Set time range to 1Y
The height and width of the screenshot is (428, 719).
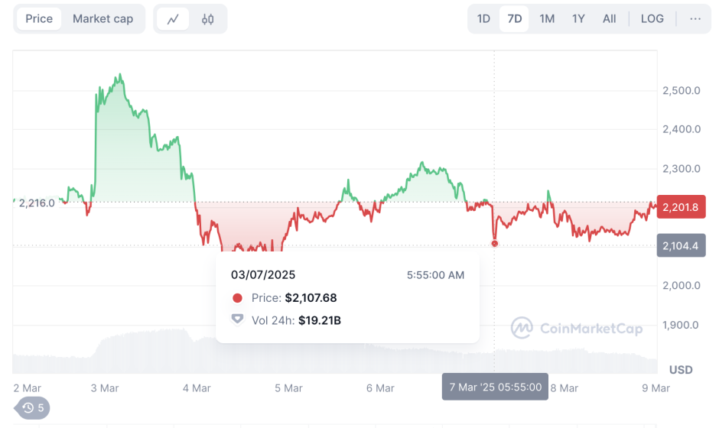[578, 18]
